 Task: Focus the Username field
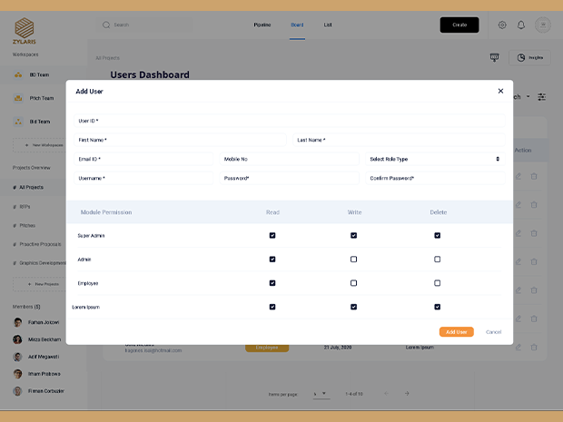click(x=143, y=179)
